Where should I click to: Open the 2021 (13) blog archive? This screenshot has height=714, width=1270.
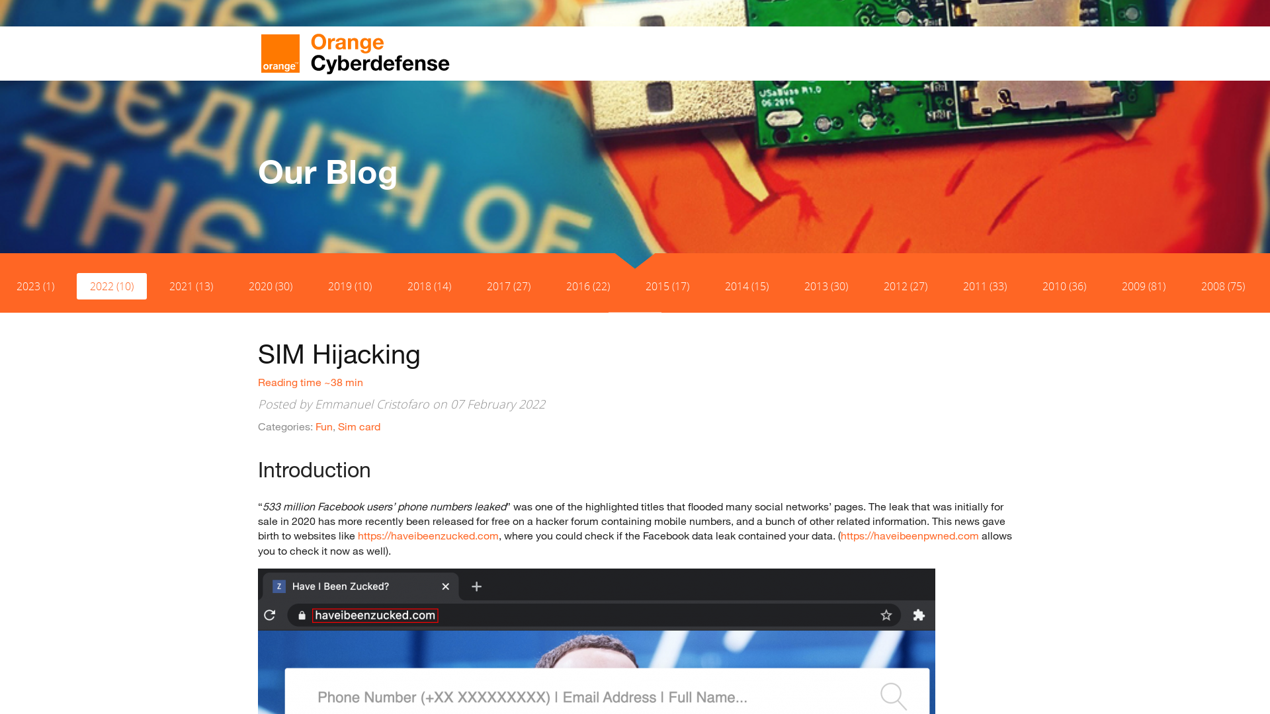(191, 286)
